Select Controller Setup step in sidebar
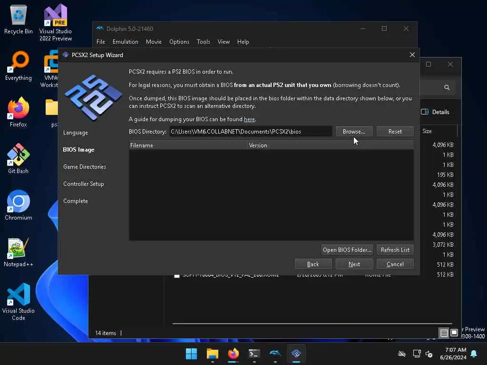The width and height of the screenshot is (487, 365). 84,184
